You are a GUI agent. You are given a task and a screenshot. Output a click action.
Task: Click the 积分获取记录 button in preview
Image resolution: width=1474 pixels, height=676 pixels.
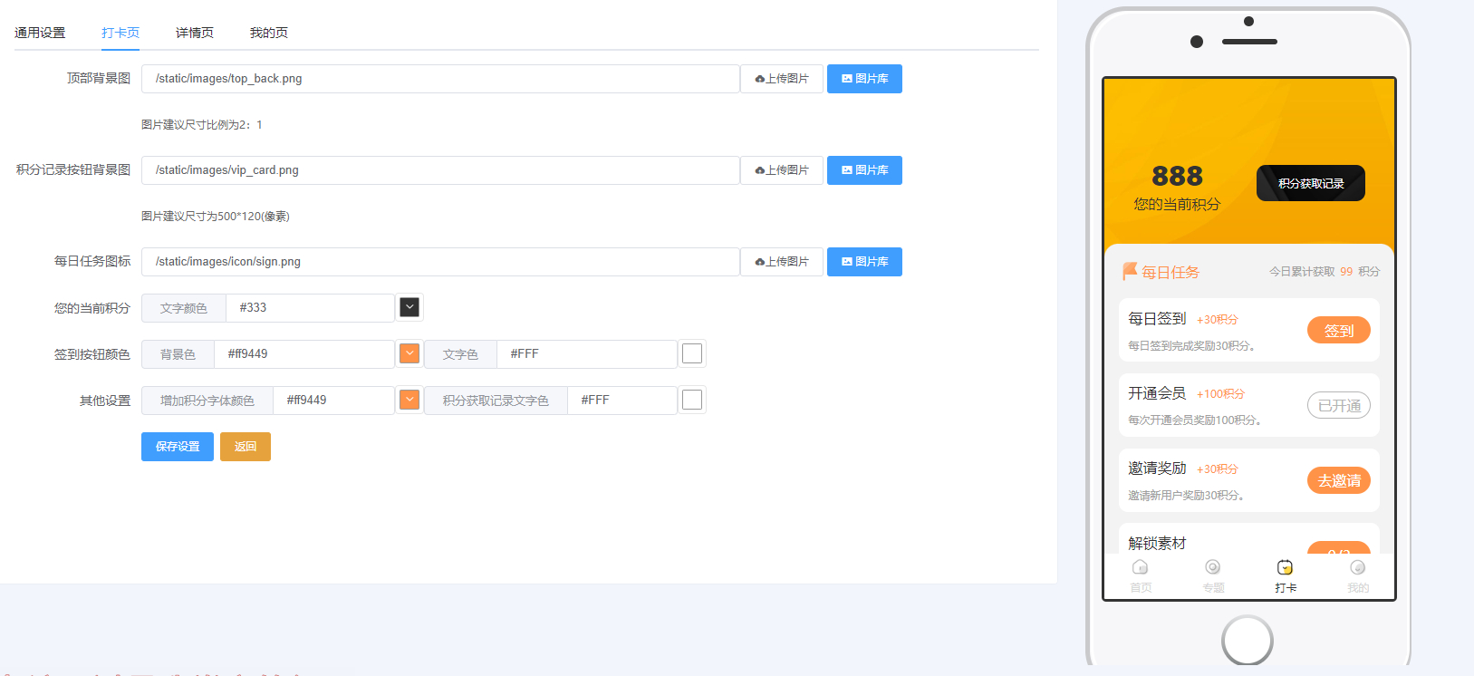[x=1310, y=183]
